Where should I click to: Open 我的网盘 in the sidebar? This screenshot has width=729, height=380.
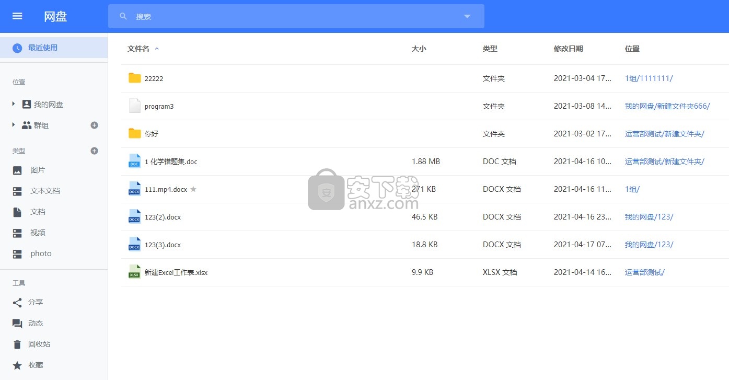(x=48, y=105)
